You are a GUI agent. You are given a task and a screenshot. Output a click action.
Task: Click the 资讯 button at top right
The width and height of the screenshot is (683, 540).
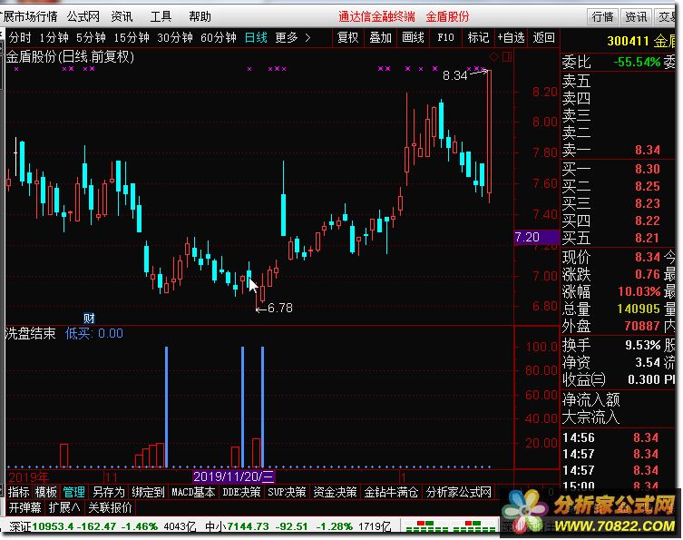click(636, 17)
